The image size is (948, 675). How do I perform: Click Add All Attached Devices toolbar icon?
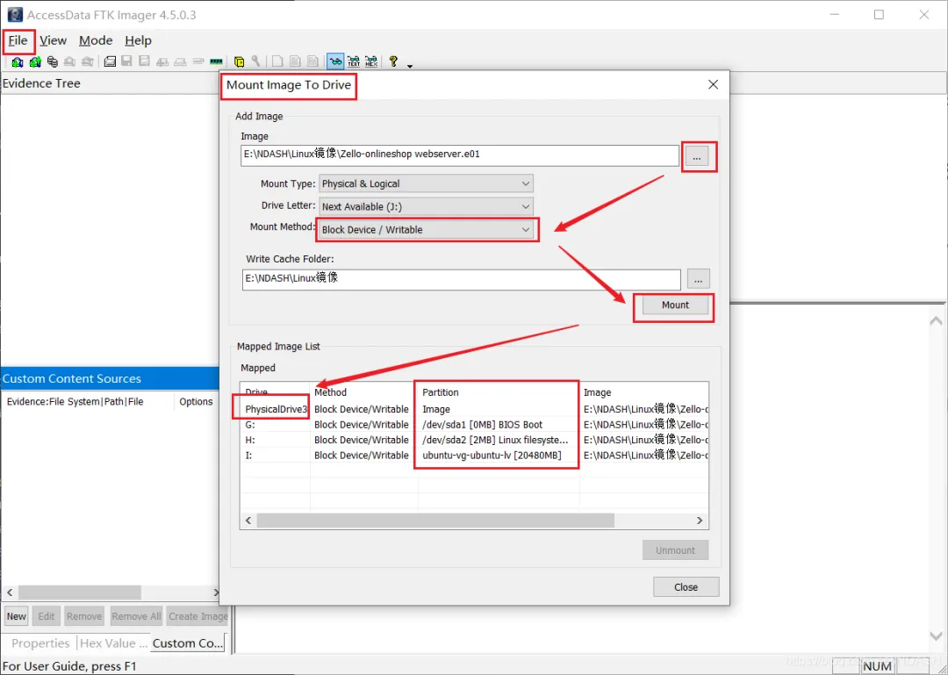tap(35, 61)
